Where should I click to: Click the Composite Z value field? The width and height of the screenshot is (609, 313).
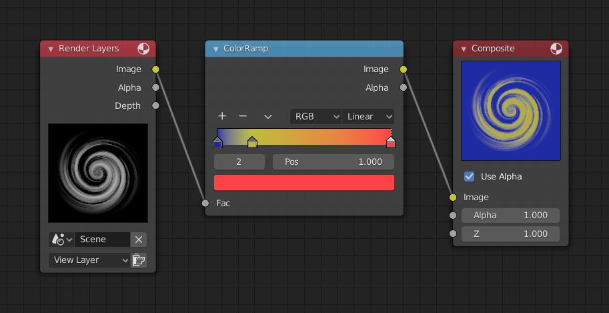(510, 234)
